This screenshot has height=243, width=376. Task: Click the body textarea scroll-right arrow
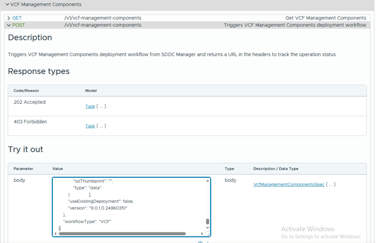[x=202, y=233]
